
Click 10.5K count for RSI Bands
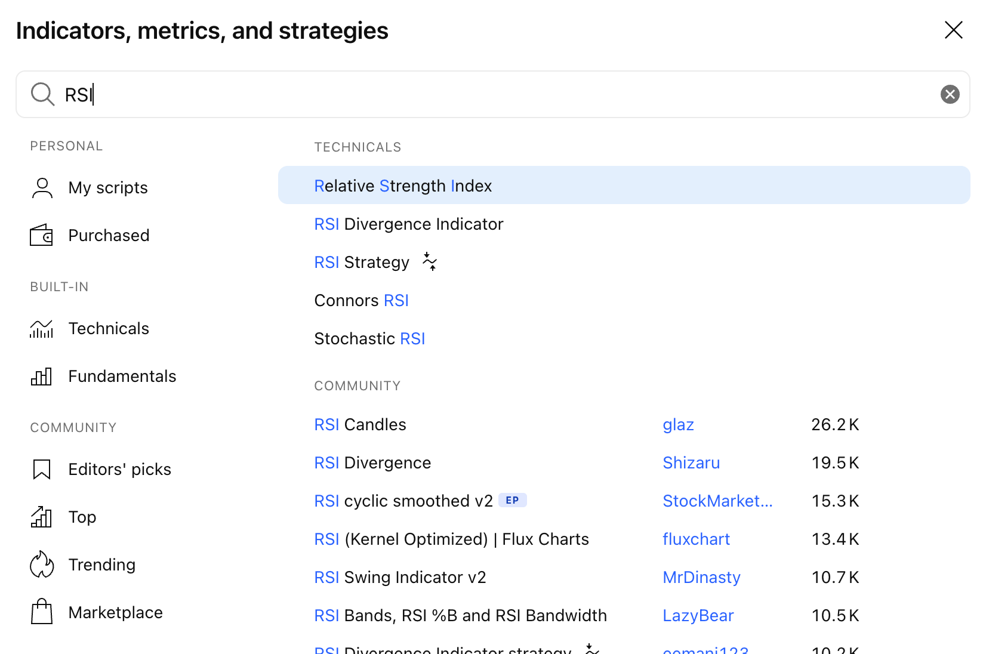point(835,615)
